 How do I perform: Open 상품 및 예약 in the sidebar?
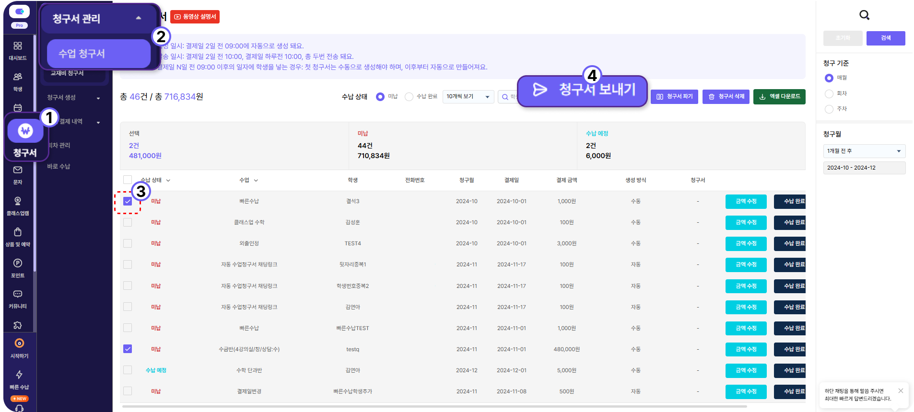coord(18,237)
